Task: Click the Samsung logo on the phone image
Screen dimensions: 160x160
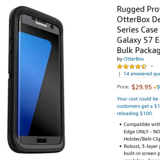Action: pos(41,24)
